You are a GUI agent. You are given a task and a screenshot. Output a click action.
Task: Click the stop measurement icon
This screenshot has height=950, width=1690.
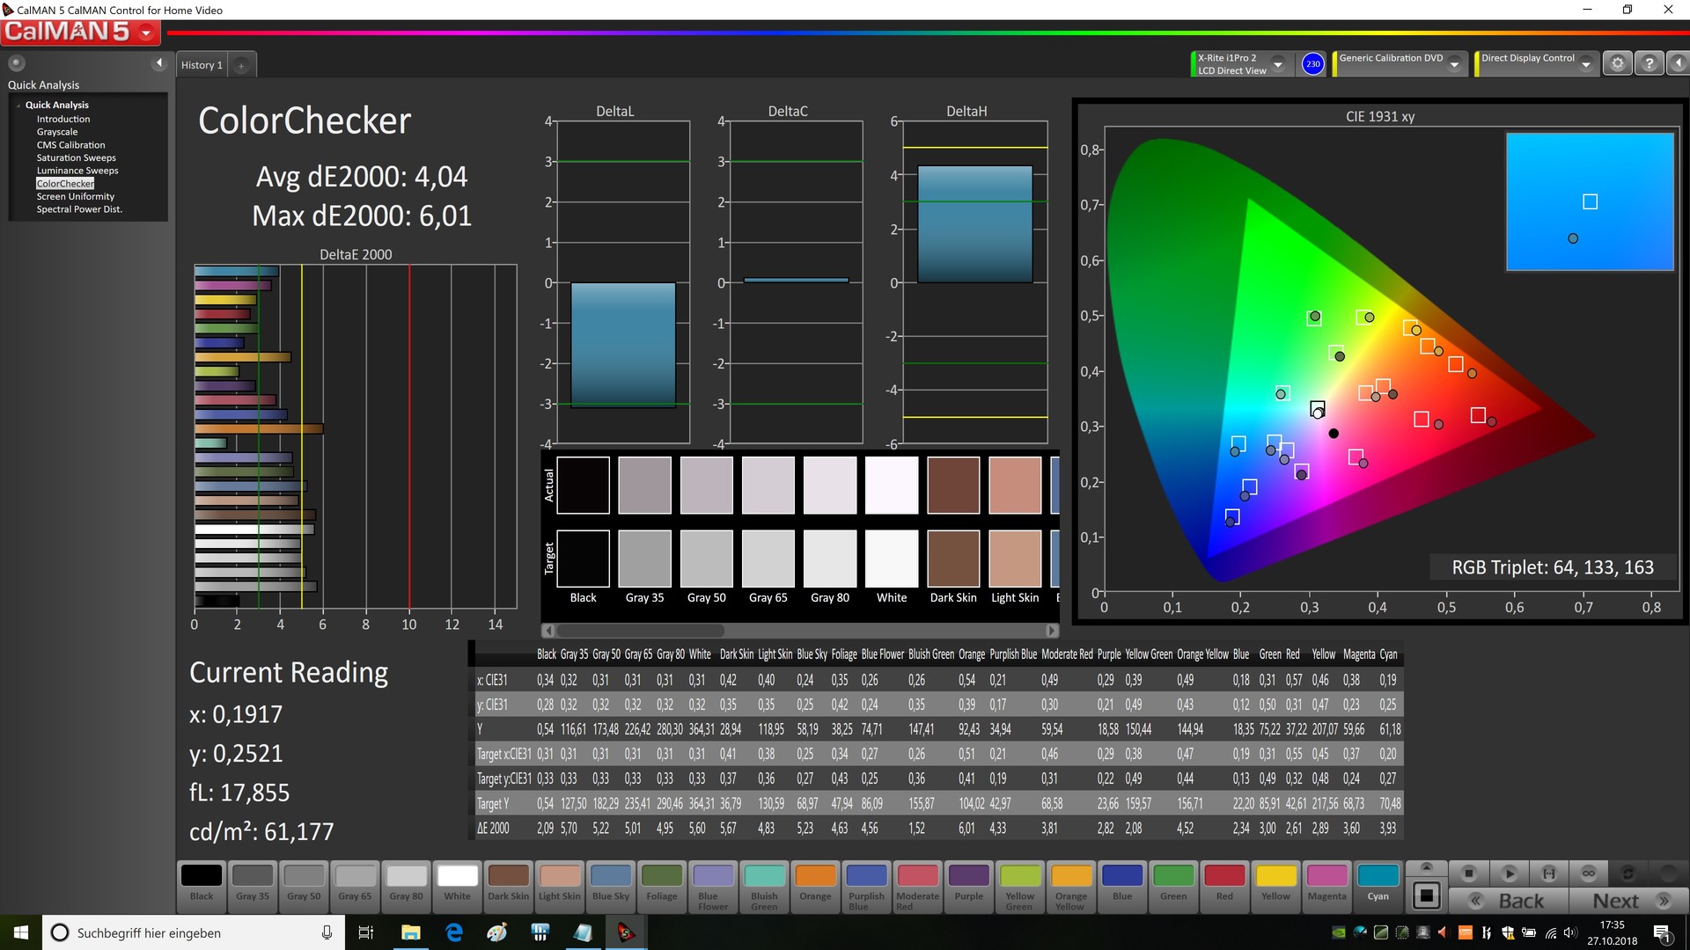pos(1468,873)
